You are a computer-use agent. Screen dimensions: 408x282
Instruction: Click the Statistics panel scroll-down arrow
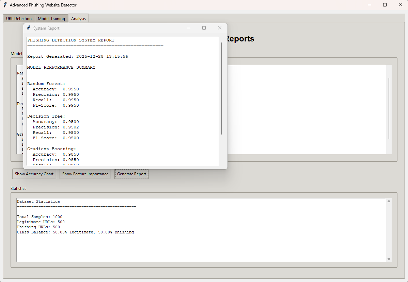[389, 259]
